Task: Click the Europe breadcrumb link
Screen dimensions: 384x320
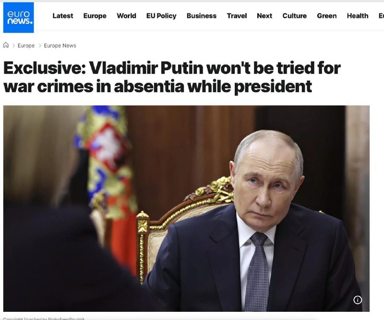Action: click(26, 46)
